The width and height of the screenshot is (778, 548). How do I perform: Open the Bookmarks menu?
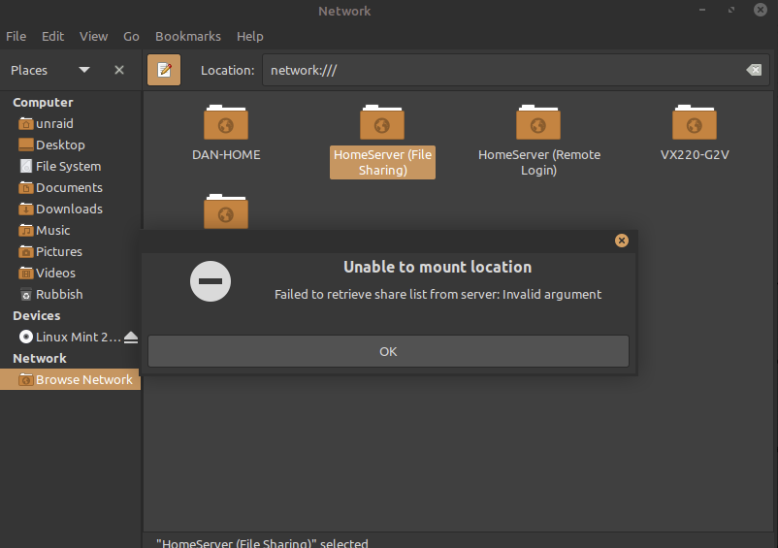[x=188, y=36]
